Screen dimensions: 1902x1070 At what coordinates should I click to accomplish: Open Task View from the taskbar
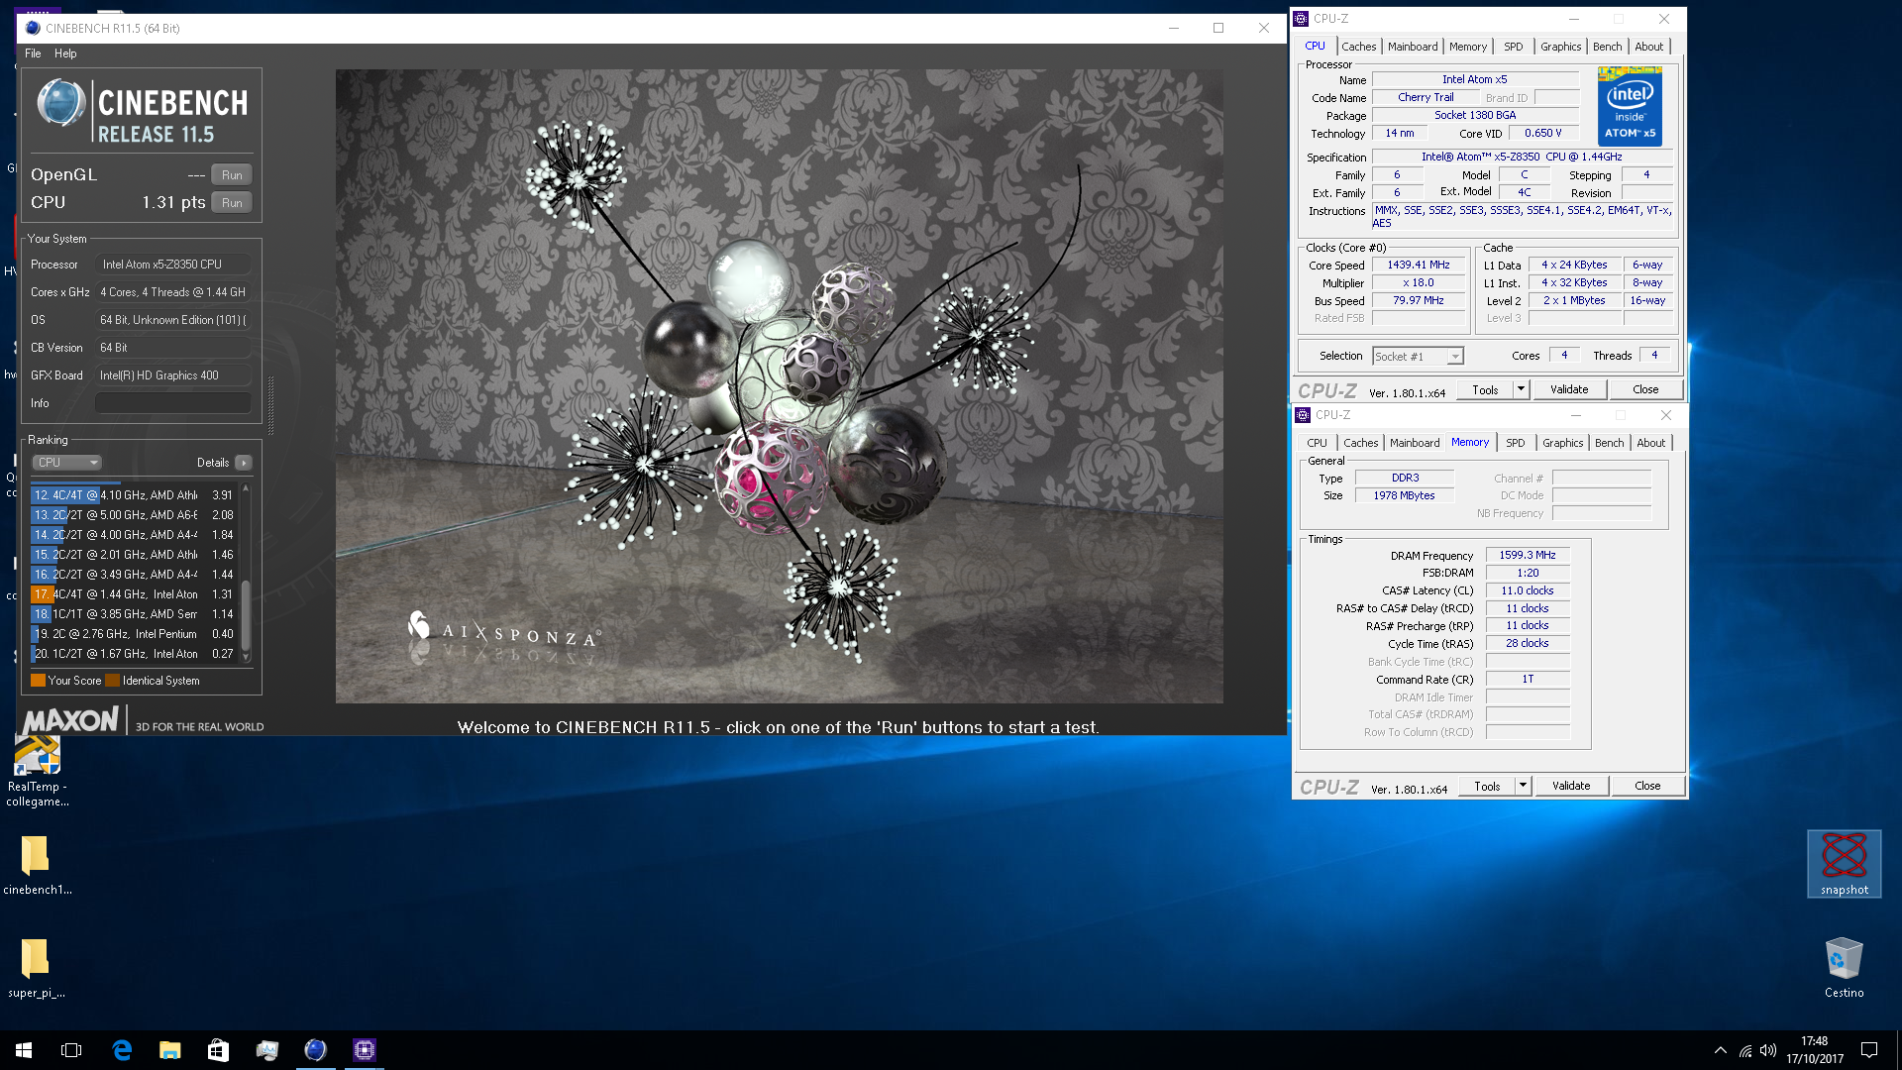71,1050
